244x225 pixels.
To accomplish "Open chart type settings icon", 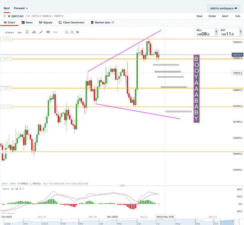I will click(27, 32).
